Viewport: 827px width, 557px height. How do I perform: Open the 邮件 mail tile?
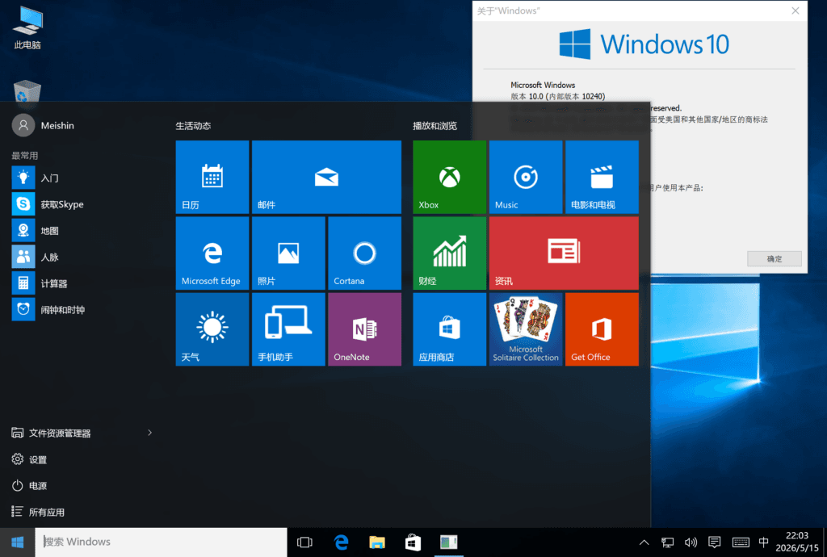[x=326, y=177]
